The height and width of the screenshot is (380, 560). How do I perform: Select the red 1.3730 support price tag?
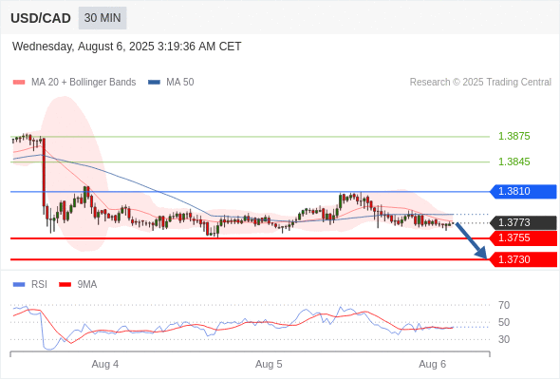[523, 259]
